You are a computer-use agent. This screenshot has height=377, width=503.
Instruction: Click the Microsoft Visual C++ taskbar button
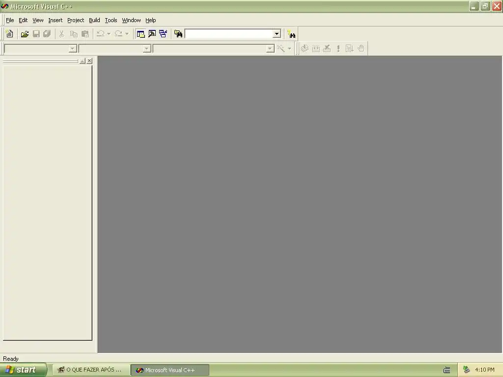click(x=170, y=370)
